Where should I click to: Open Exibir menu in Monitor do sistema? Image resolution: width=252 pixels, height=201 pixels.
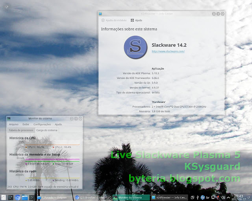pos(26,124)
